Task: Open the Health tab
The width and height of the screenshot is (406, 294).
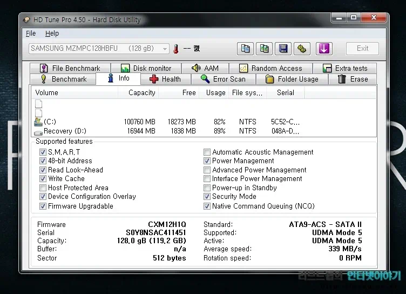Action: pyautogui.click(x=166, y=79)
